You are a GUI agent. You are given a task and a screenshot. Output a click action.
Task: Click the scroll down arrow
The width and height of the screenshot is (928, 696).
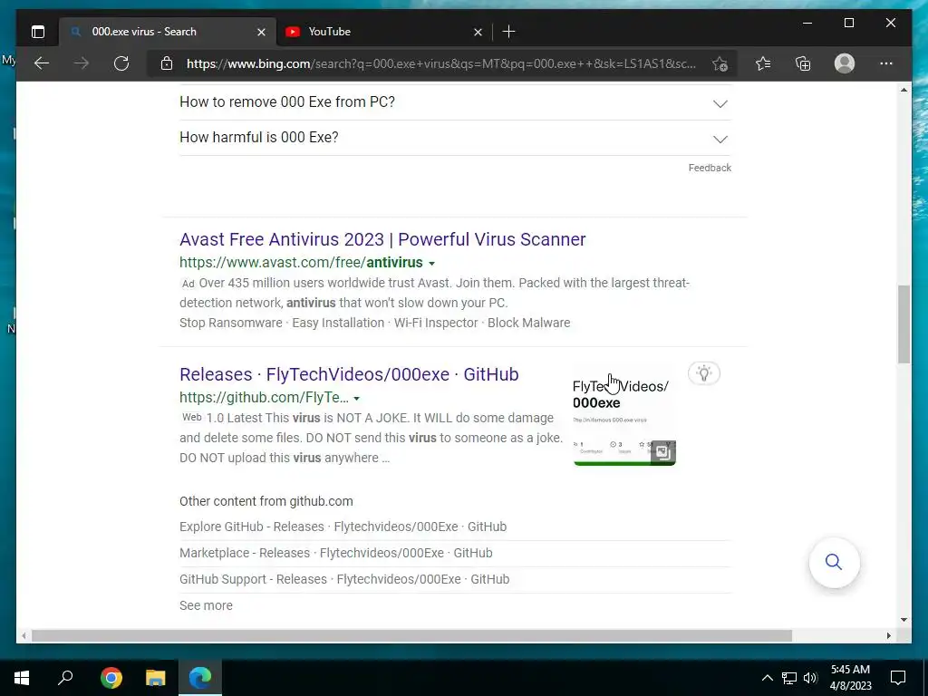pos(904,620)
